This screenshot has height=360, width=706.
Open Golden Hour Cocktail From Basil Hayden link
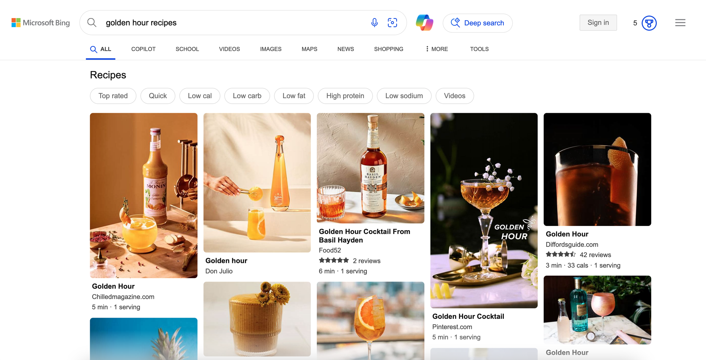pos(364,236)
